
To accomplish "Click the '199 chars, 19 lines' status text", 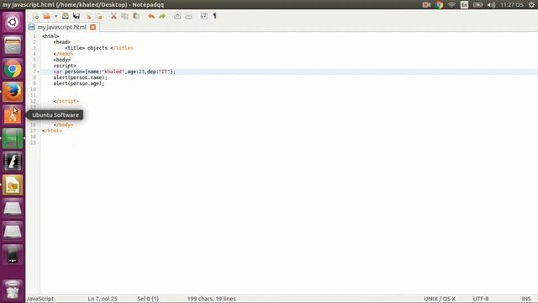I will click(x=211, y=299).
